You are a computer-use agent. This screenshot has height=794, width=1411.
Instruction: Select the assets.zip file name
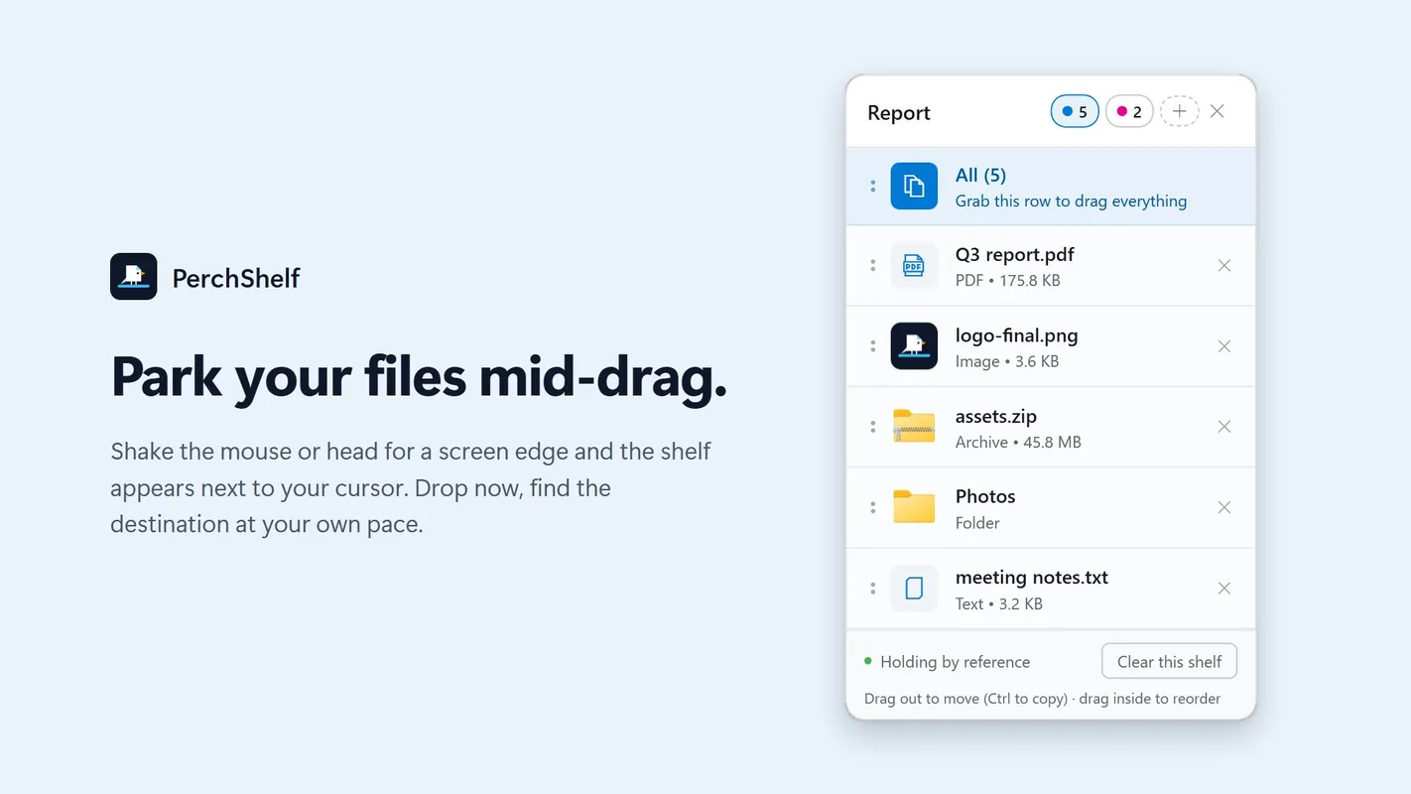pos(996,417)
